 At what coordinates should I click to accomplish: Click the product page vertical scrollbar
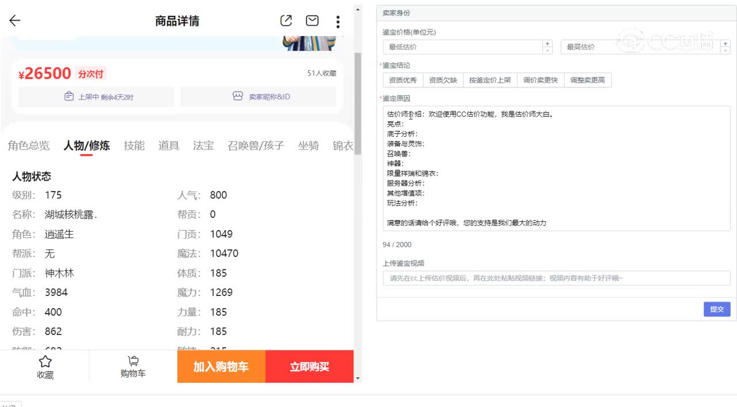click(358, 103)
